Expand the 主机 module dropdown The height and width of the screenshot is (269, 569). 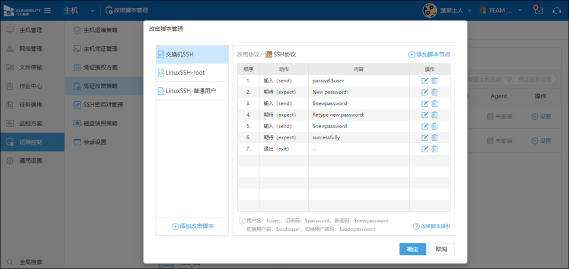click(92, 11)
